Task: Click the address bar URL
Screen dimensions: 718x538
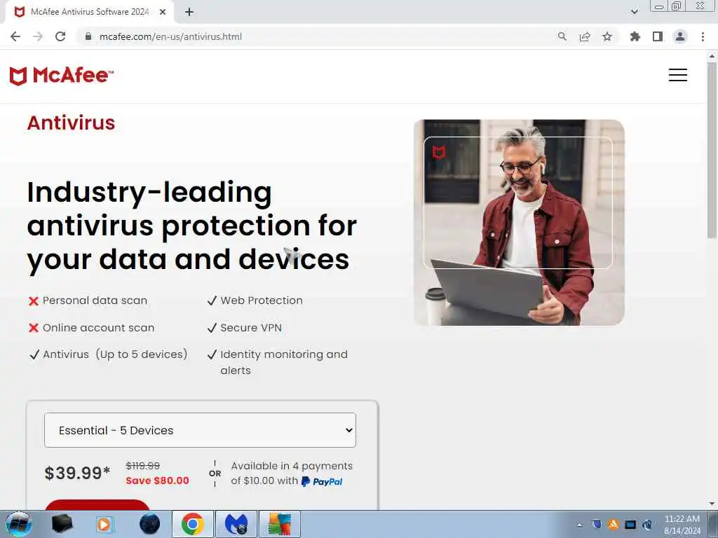Action: click(x=170, y=36)
